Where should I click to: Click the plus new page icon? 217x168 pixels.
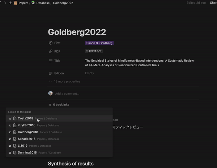pos(10,3)
